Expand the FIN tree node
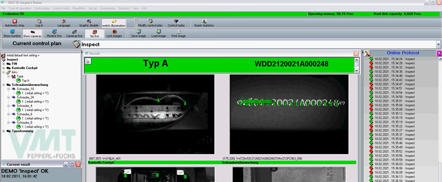This screenshot has height=182, width=442. [4, 64]
